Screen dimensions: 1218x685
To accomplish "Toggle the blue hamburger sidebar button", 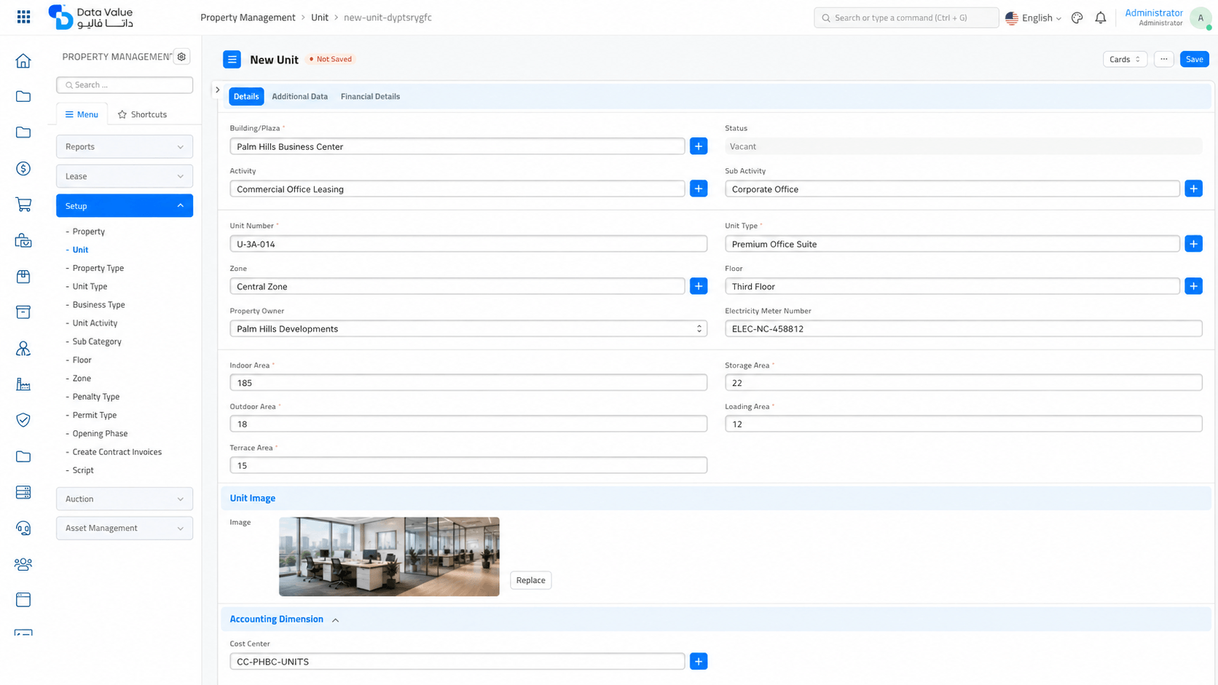I will pos(232,60).
